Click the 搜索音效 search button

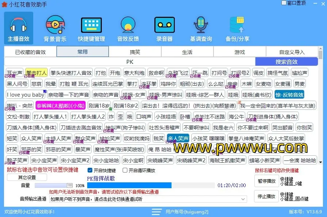[286, 62]
